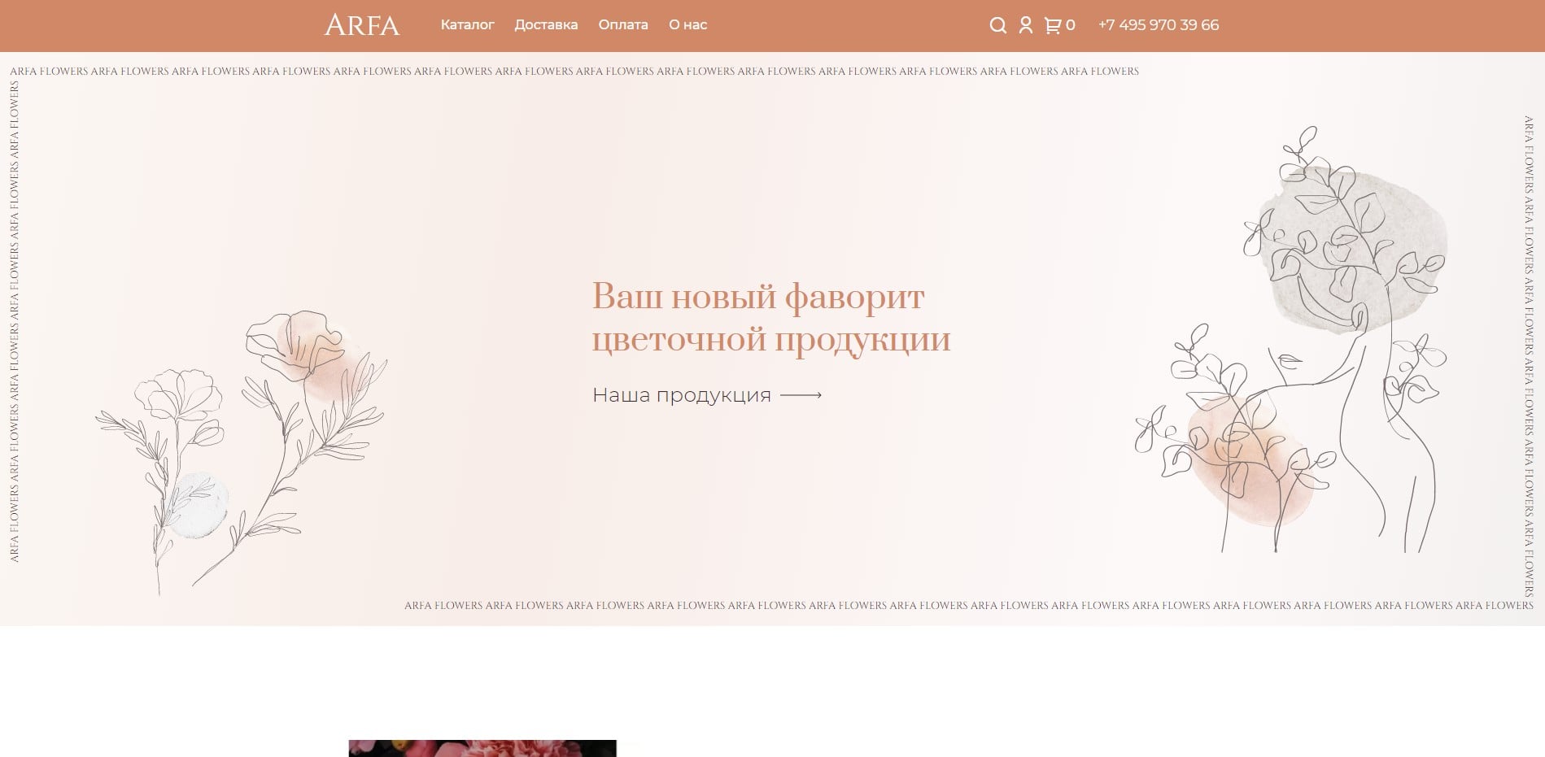Click the vertical ARFA FLOWERS text on the right edge

pos(1529,342)
